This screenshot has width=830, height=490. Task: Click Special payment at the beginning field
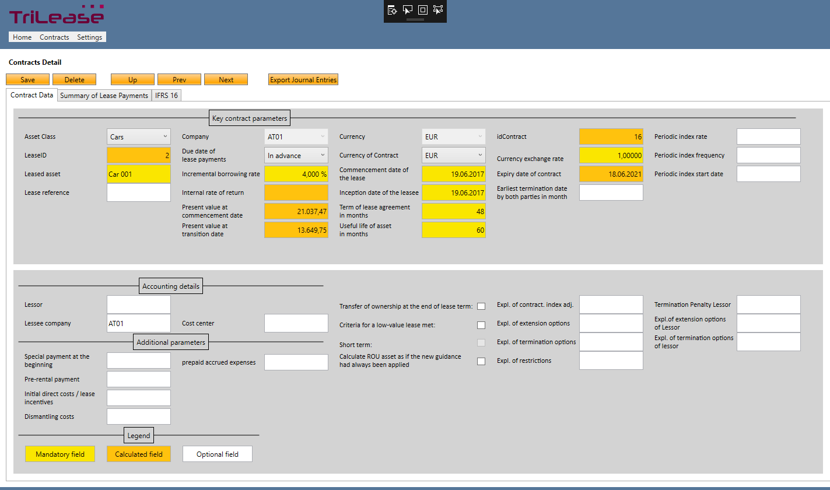coord(139,360)
